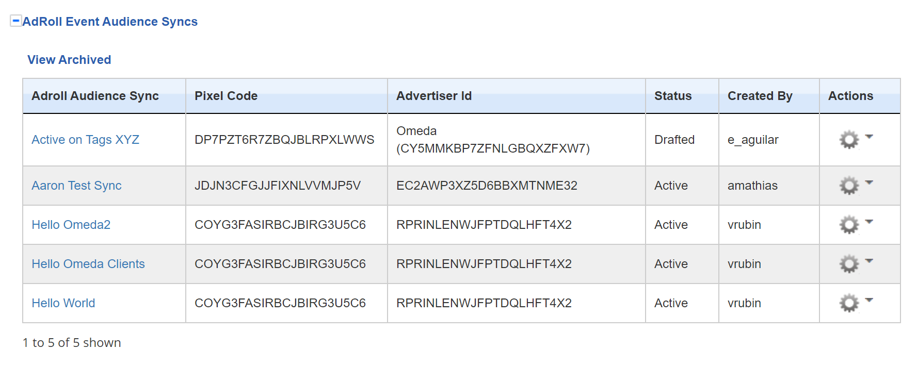This screenshot has height=366, width=917.
Task: Open the Active on Tags XYZ sync
Action: 85,140
